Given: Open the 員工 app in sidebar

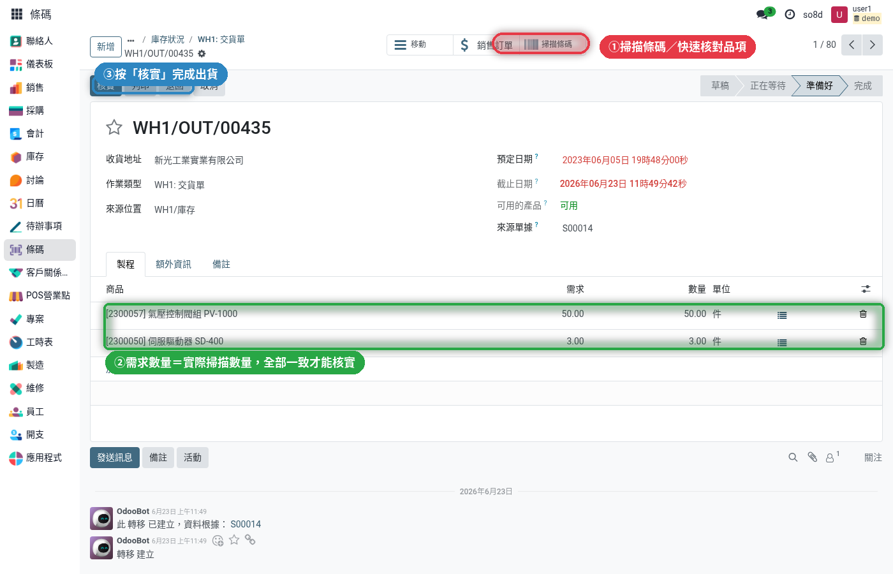Looking at the screenshot, I should pos(40,411).
